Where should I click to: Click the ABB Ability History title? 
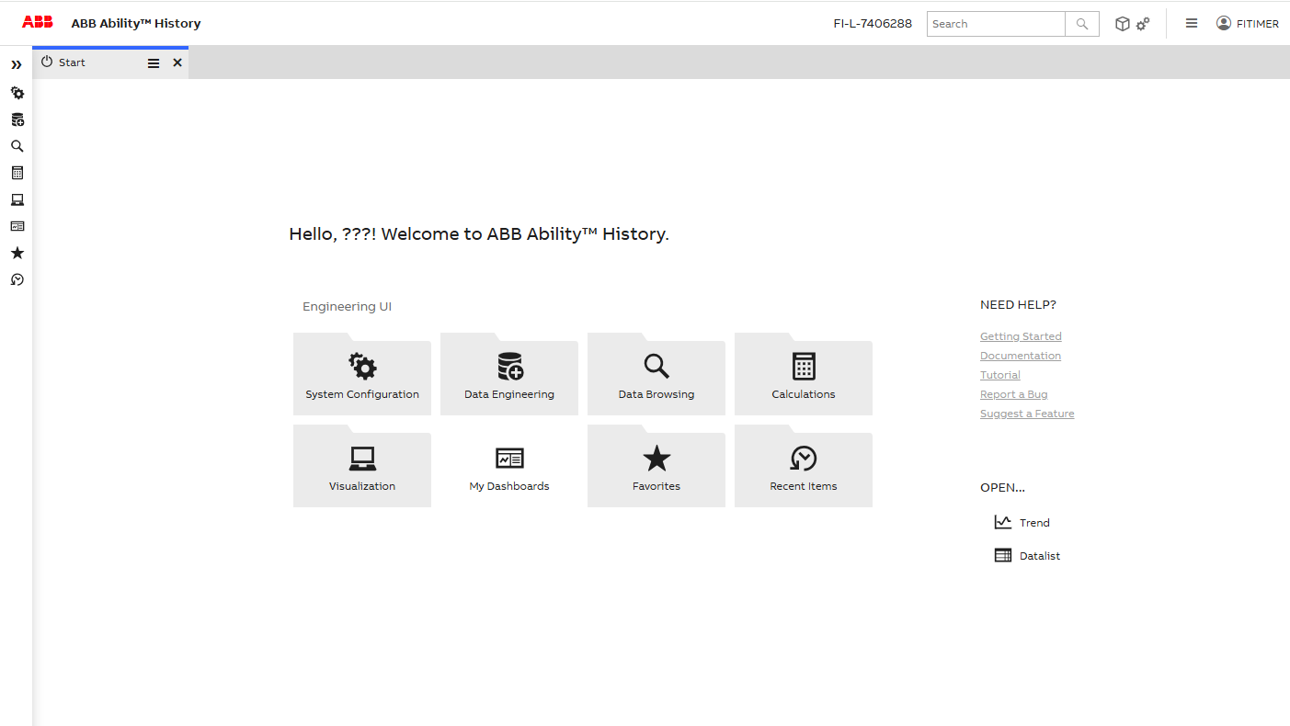[136, 24]
